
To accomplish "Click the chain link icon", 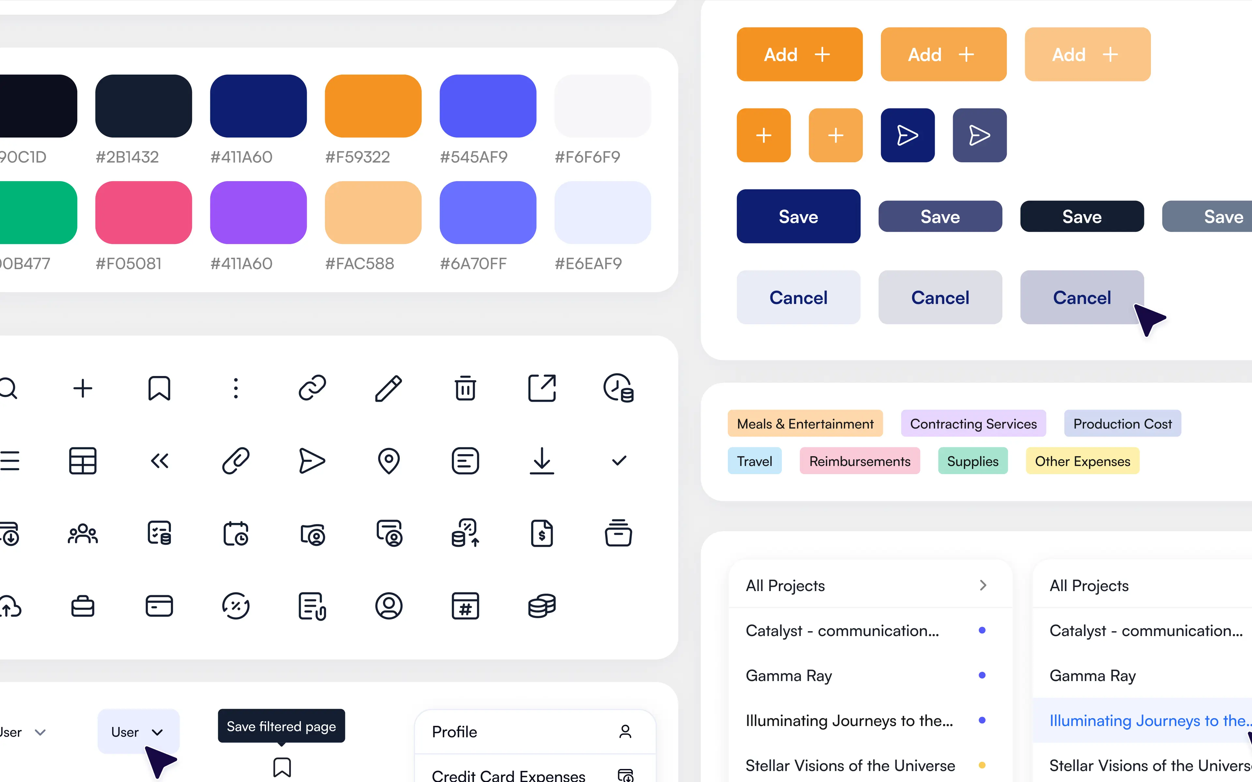I will (312, 388).
